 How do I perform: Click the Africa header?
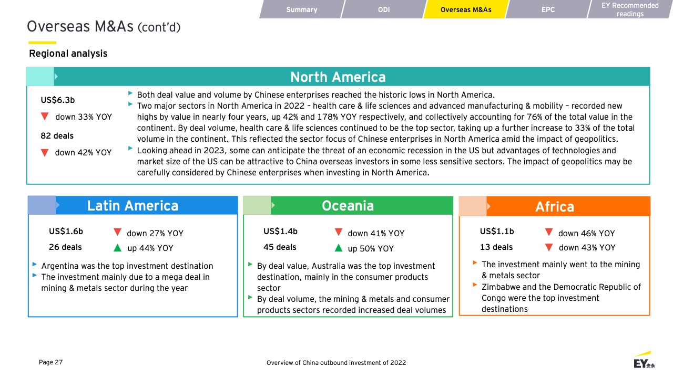coord(555,206)
